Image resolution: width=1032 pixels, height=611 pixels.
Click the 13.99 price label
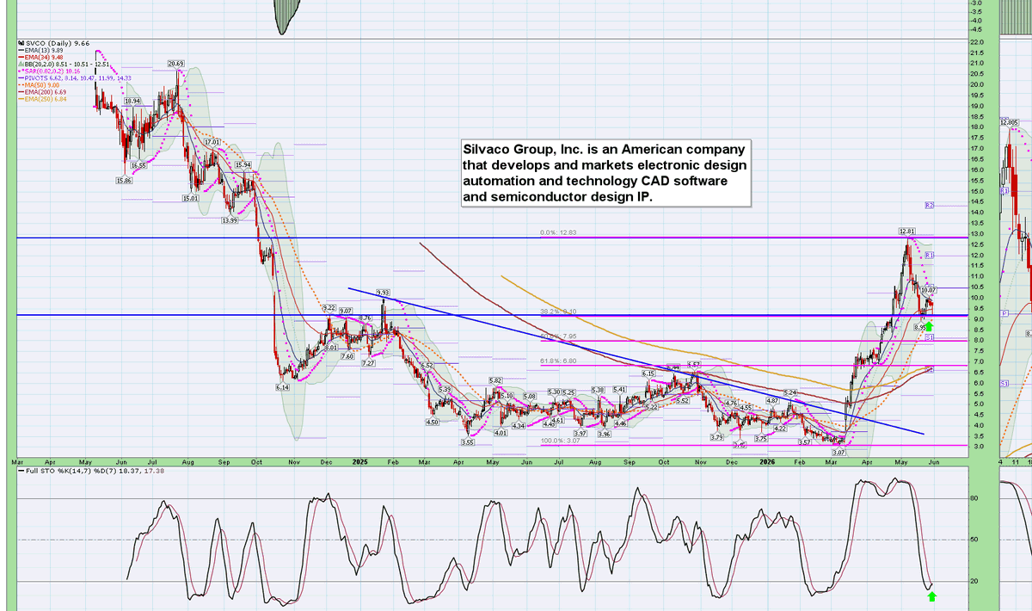[230, 220]
